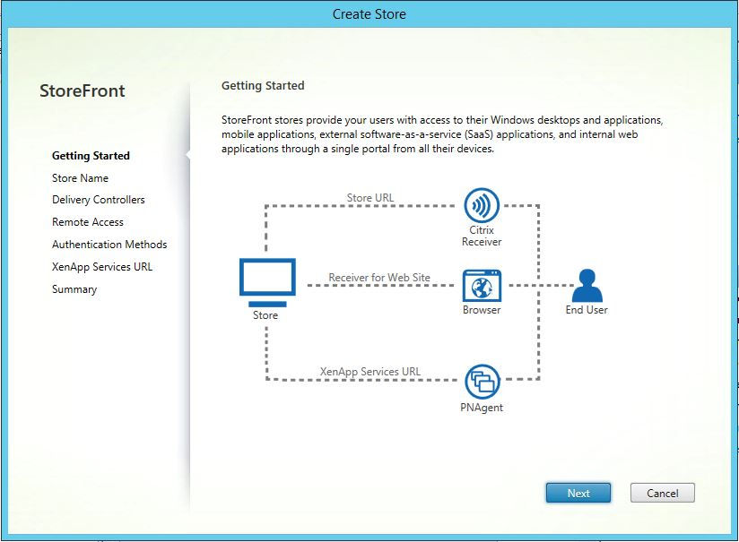Click the Next button

pos(578,493)
